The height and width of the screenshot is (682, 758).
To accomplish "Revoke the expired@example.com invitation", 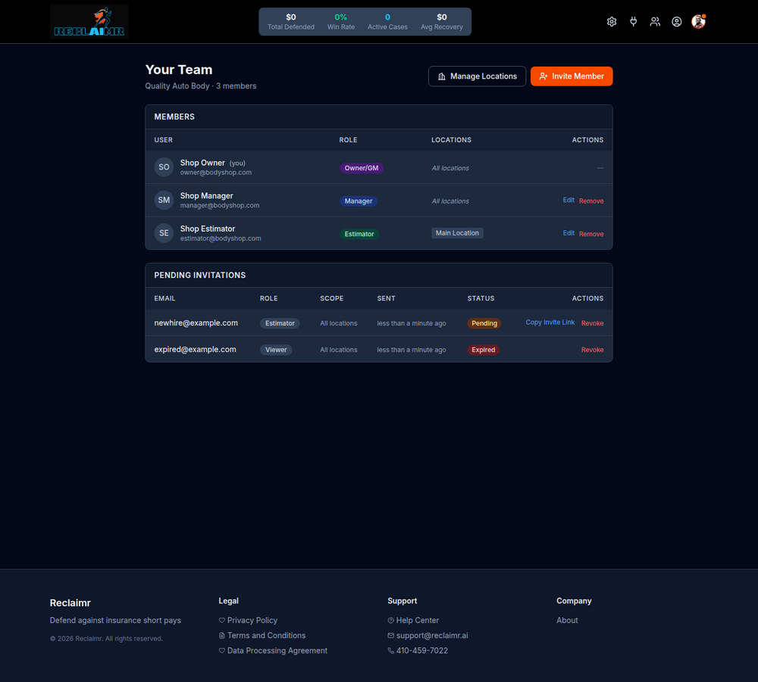I will tap(592, 350).
